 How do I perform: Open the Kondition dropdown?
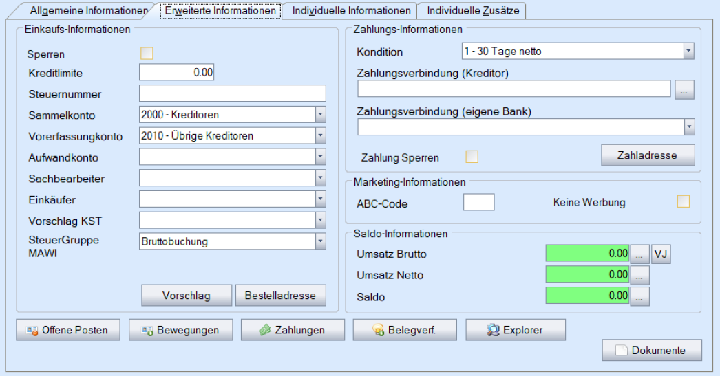pyautogui.click(x=688, y=51)
